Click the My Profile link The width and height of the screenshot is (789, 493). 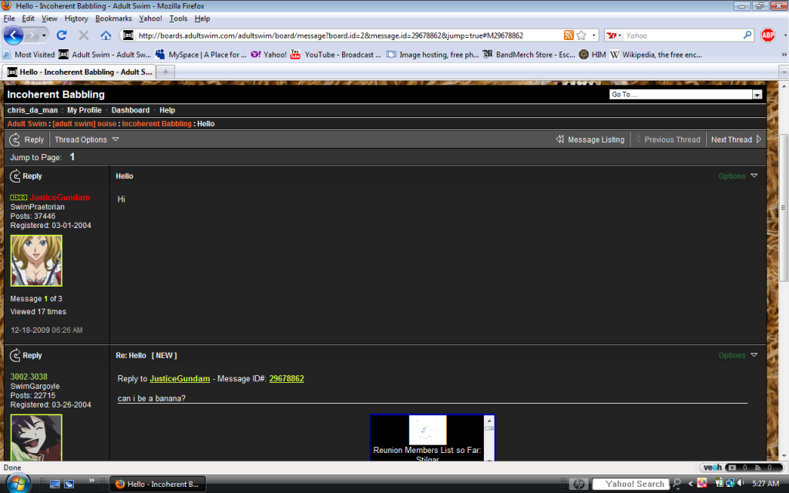tap(84, 110)
